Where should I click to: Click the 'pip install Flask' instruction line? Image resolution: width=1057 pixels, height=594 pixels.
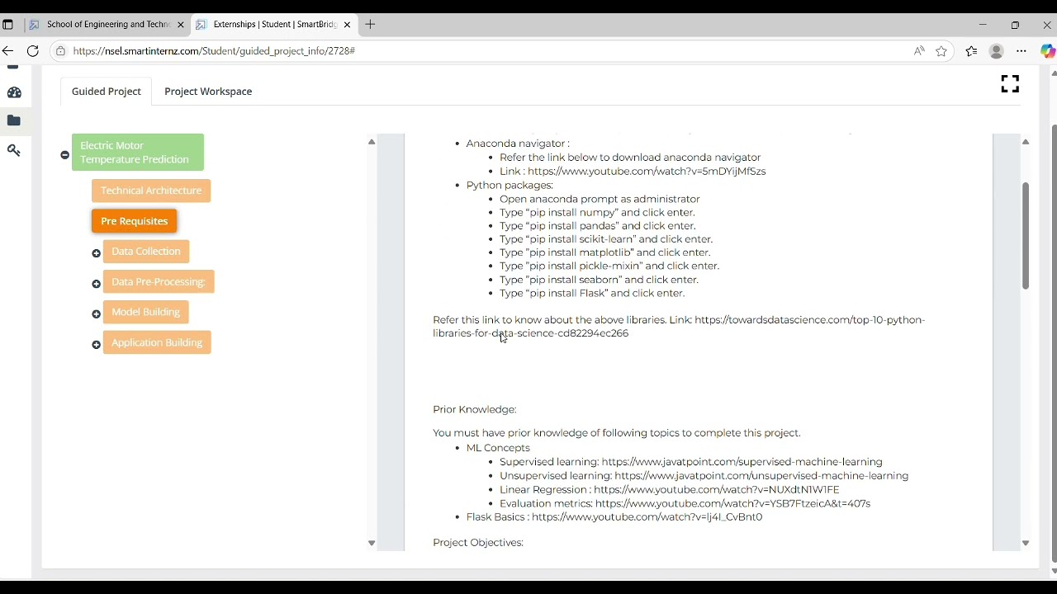[x=592, y=293]
